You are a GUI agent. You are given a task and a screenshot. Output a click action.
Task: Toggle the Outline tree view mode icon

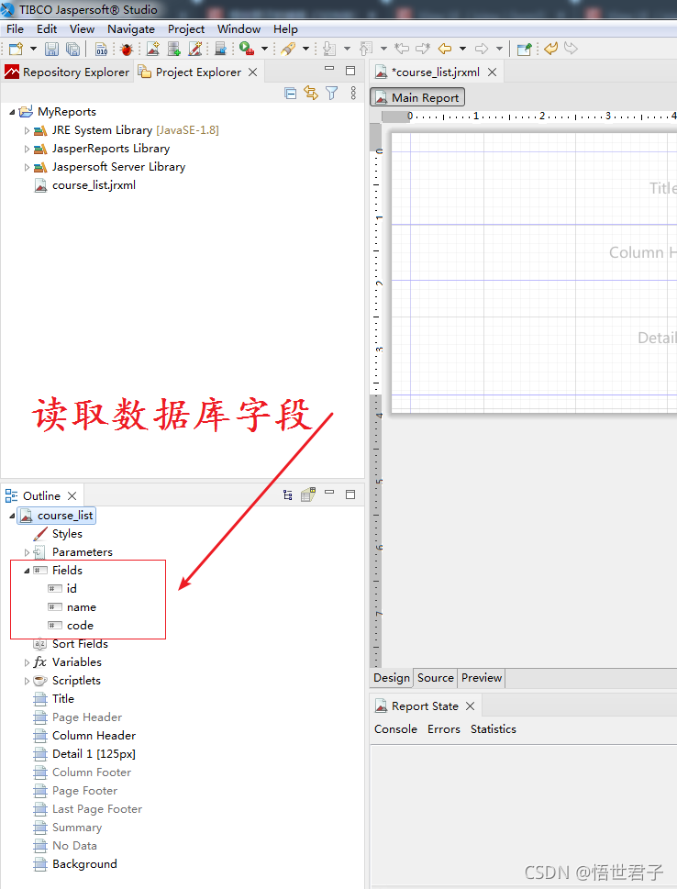288,495
